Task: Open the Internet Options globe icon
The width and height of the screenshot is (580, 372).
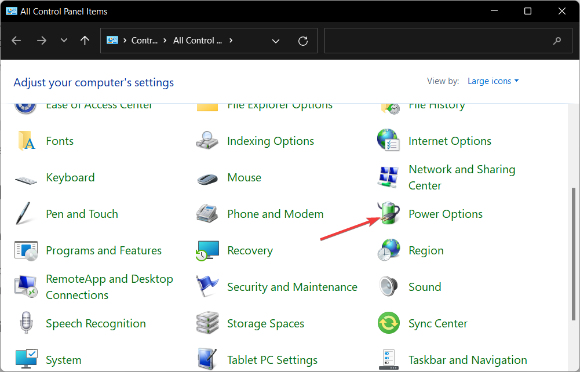Action: tap(388, 140)
